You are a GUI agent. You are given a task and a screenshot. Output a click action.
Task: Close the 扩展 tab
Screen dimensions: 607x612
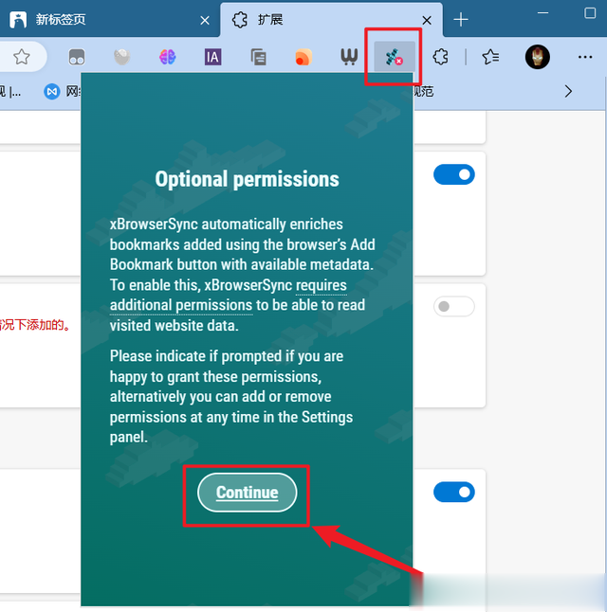tap(427, 20)
